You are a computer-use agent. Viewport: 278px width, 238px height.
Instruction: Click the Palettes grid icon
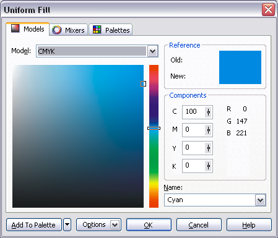[97, 30]
